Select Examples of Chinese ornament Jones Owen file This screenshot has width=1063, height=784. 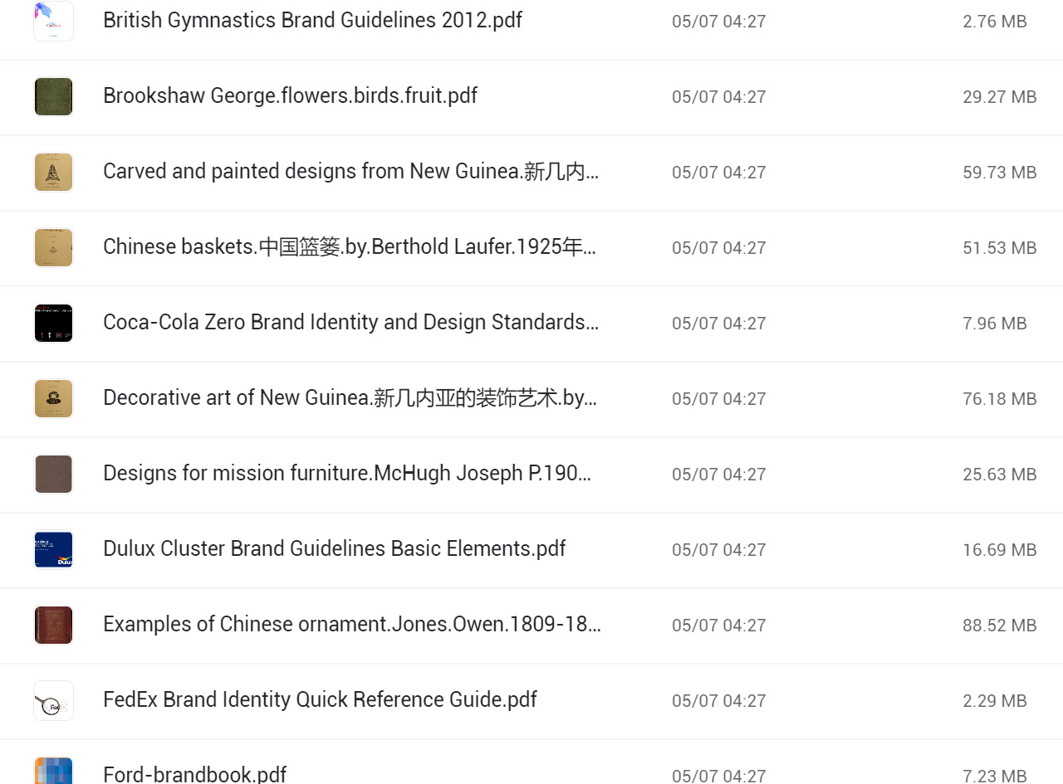click(352, 624)
